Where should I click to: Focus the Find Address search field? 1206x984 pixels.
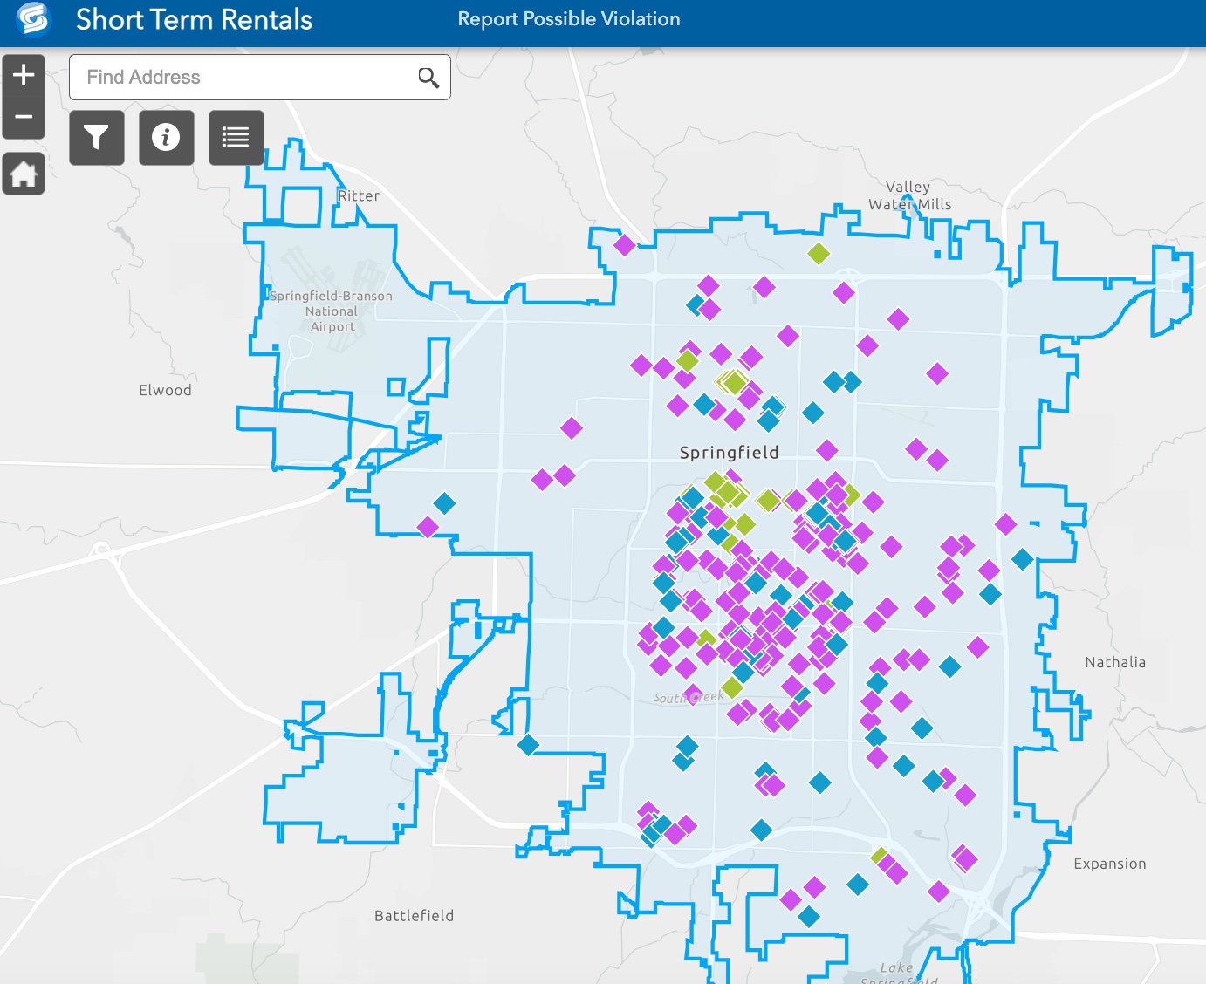244,78
